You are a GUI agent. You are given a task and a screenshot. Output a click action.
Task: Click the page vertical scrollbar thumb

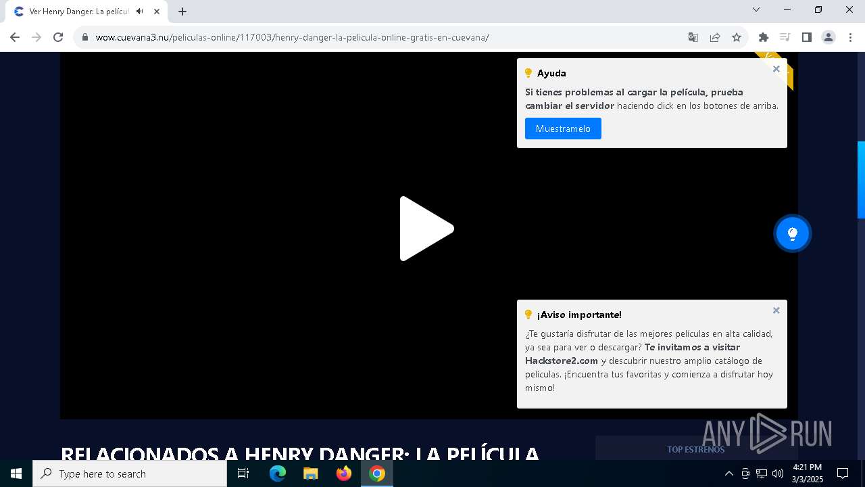(861, 180)
